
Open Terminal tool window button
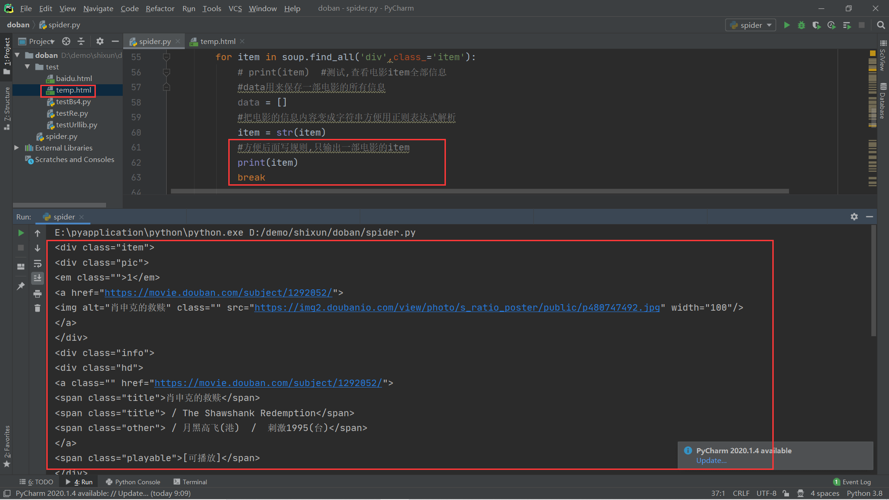(190, 482)
